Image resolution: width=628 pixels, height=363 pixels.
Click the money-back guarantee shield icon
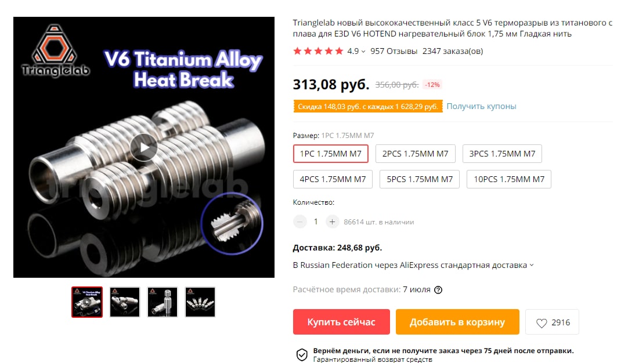tap(302, 355)
